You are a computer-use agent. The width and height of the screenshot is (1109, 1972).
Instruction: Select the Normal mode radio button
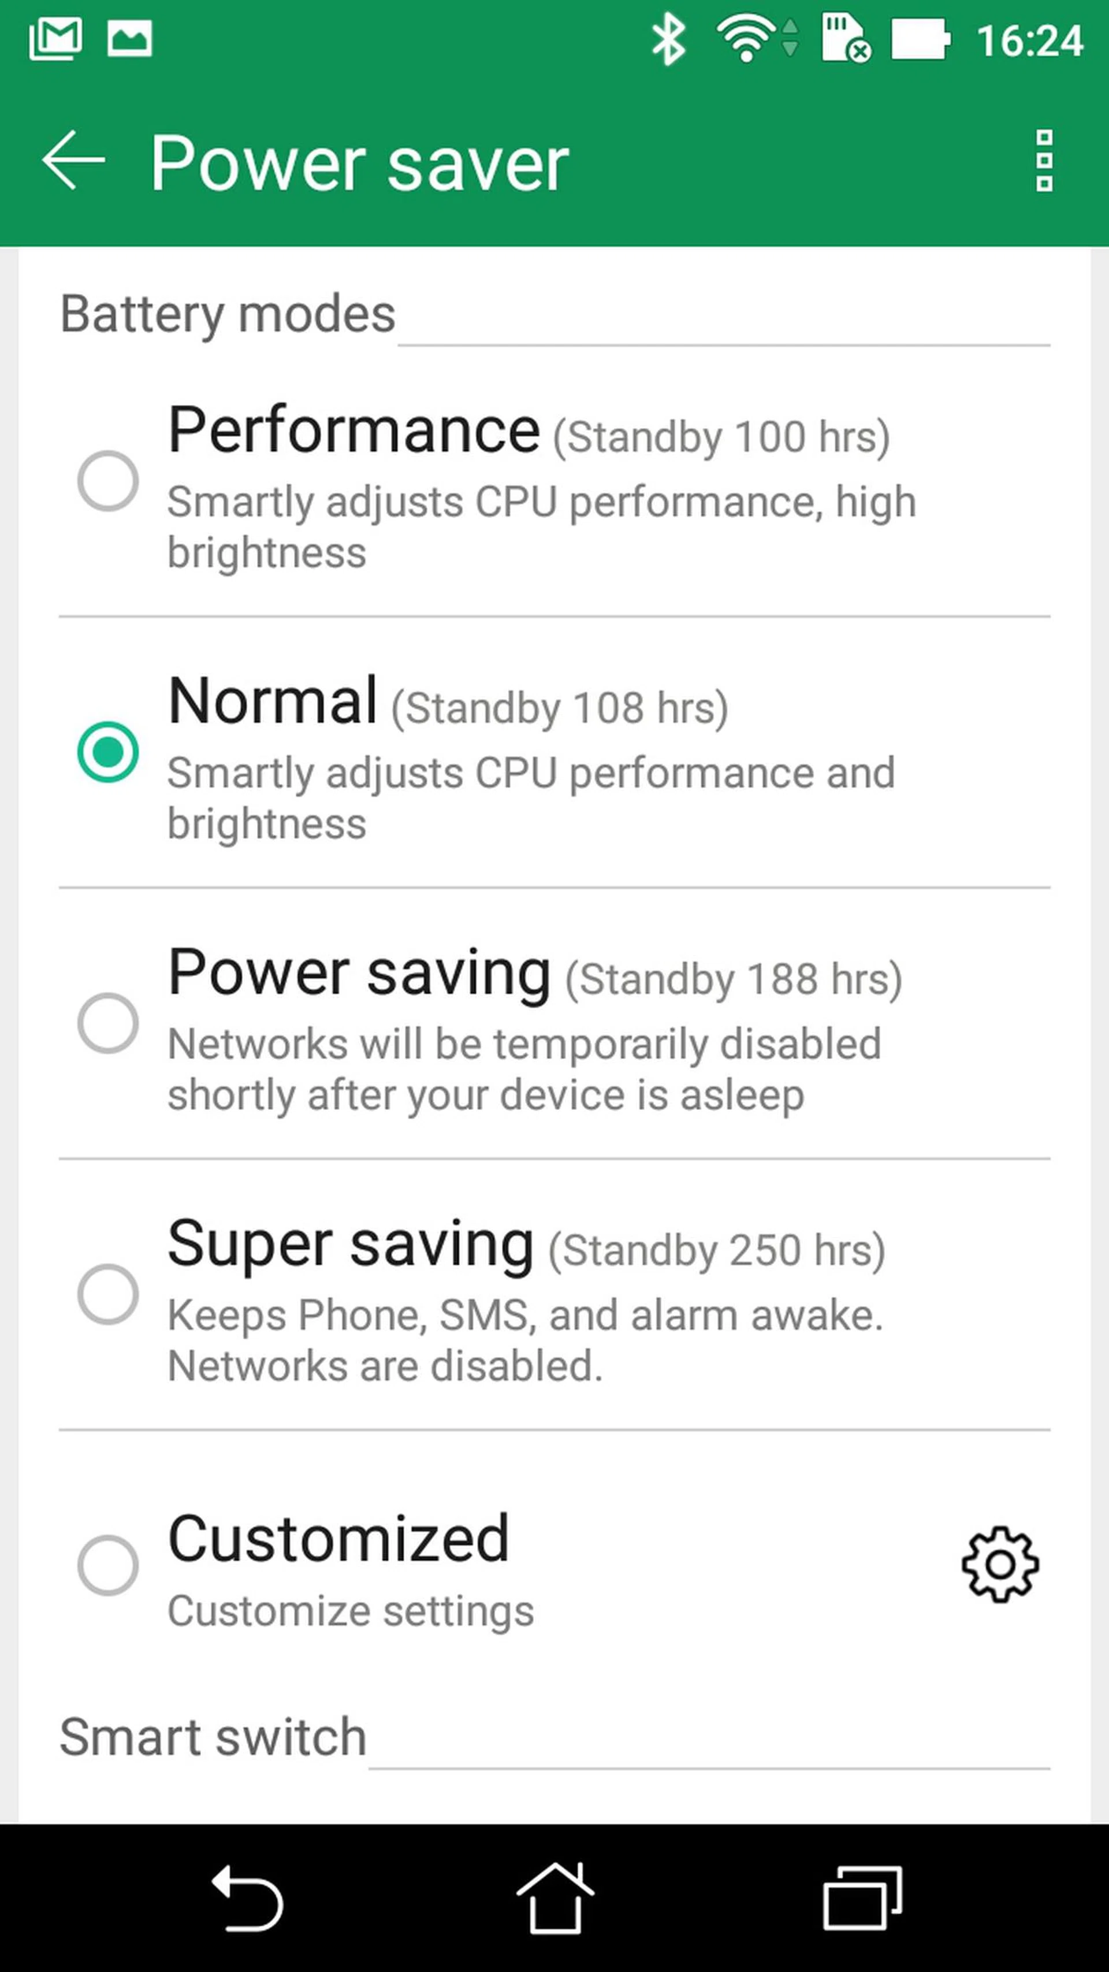pos(108,752)
